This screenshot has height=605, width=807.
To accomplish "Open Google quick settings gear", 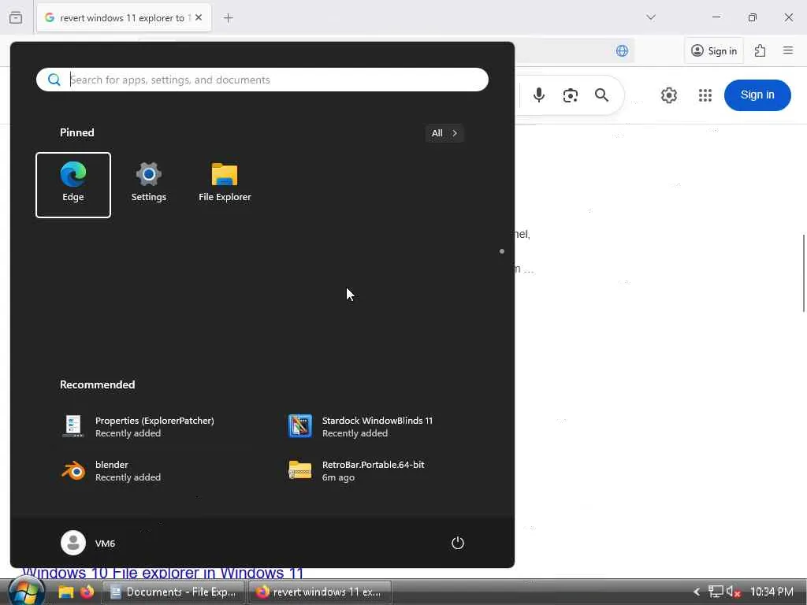I will (668, 95).
